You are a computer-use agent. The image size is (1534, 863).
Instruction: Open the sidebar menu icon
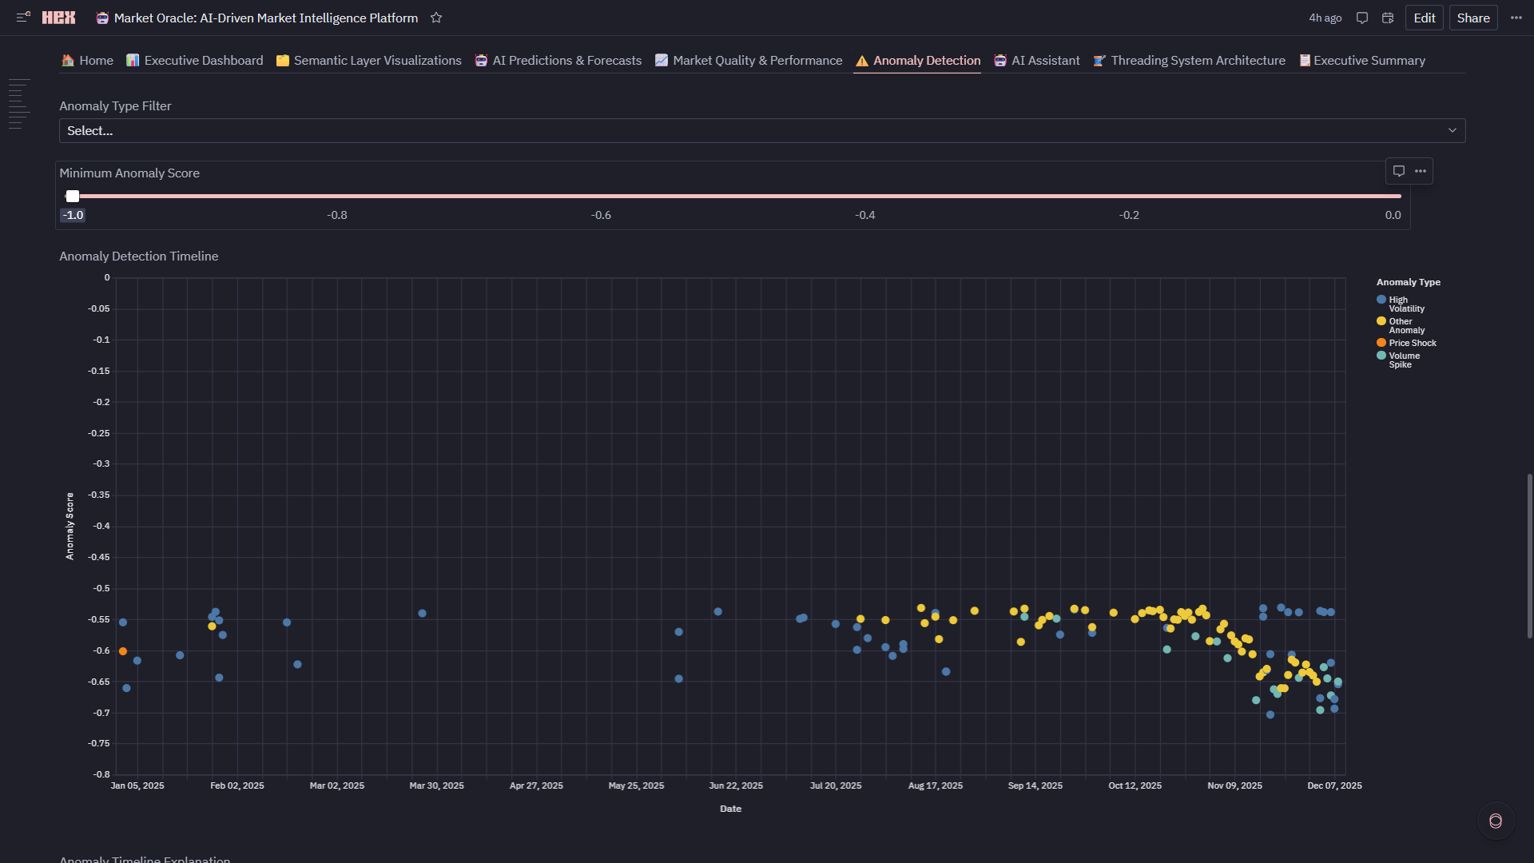tap(23, 17)
